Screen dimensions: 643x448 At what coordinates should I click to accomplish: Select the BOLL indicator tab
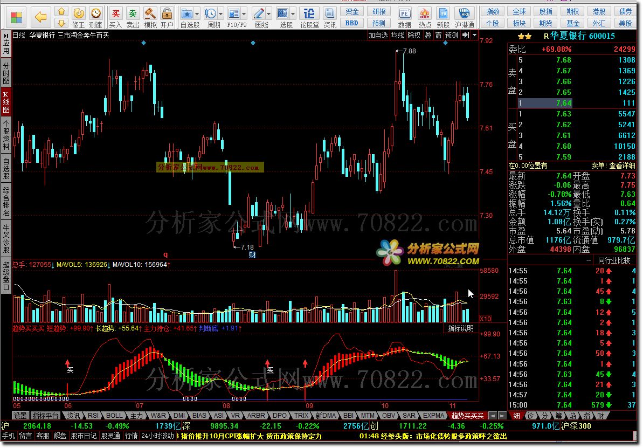pyautogui.click(x=114, y=416)
